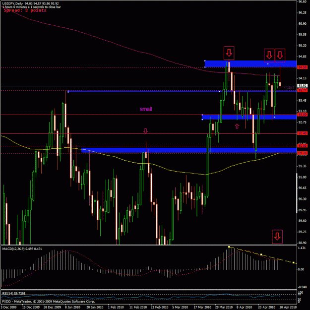This screenshot has height=310, width=310.
Task: Click the 29 Mar 2010 date label
Action: pyautogui.click(x=224, y=307)
